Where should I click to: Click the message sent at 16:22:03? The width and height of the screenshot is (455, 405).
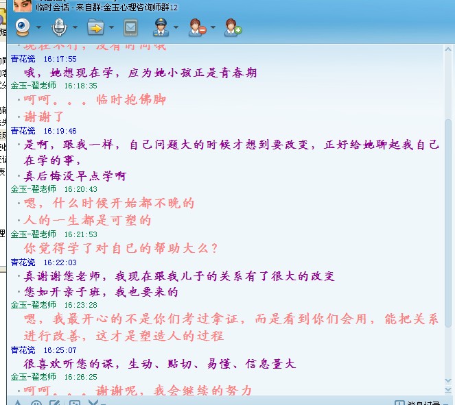pos(179,276)
